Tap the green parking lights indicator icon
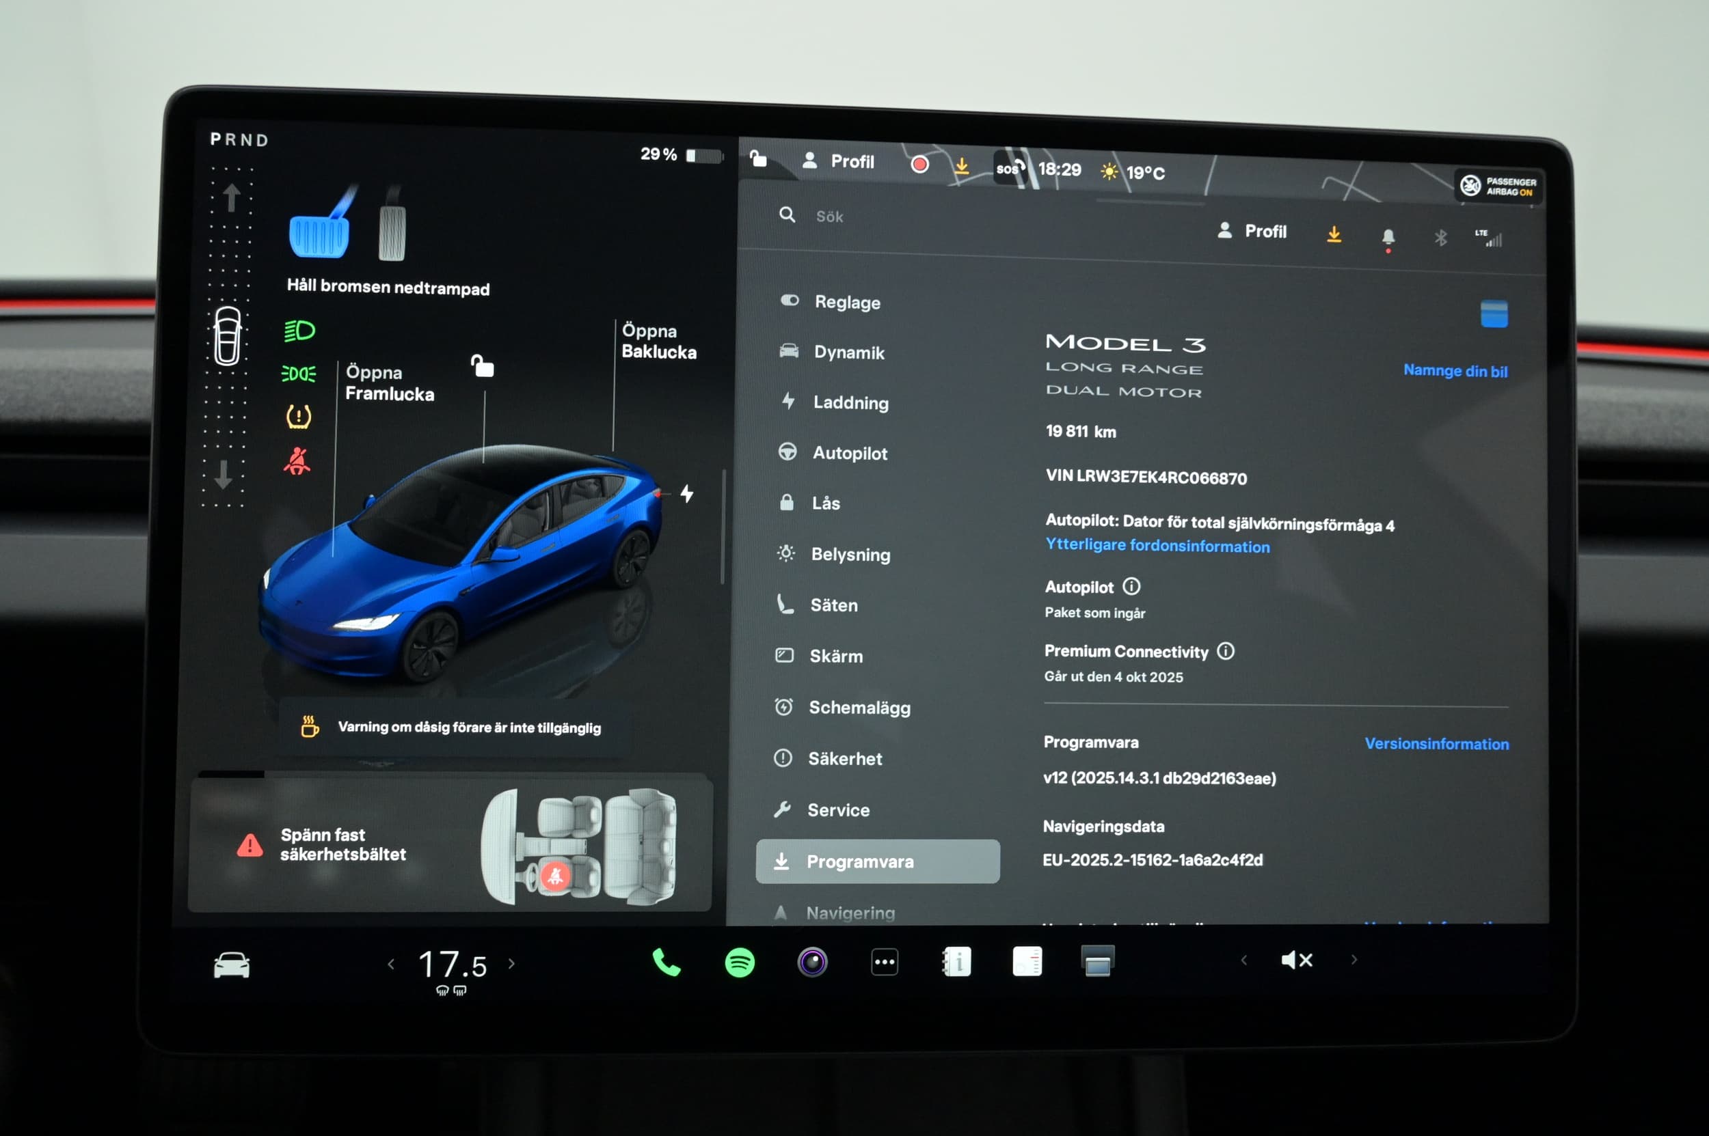1709x1136 pixels. pyautogui.click(x=298, y=374)
